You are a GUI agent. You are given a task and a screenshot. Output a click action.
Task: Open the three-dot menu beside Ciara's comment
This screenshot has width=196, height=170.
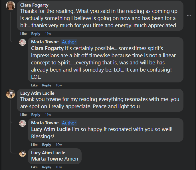click(189, 16)
